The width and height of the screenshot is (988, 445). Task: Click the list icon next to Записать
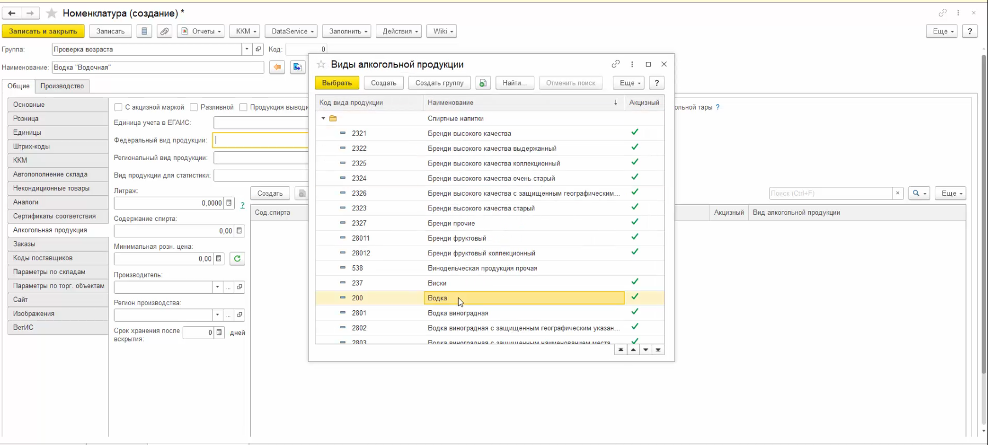pos(144,31)
